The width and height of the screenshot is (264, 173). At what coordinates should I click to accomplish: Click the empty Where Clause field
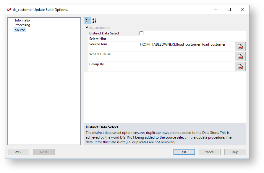pos(187,57)
